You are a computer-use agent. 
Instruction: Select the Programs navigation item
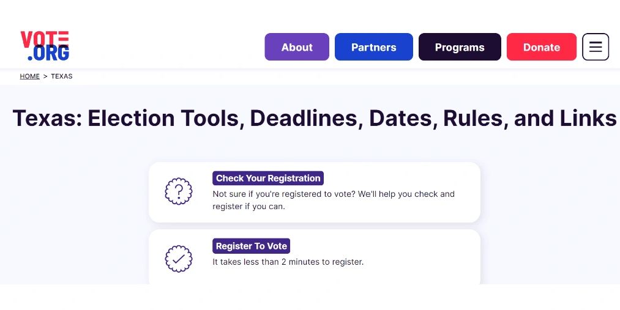(460, 47)
